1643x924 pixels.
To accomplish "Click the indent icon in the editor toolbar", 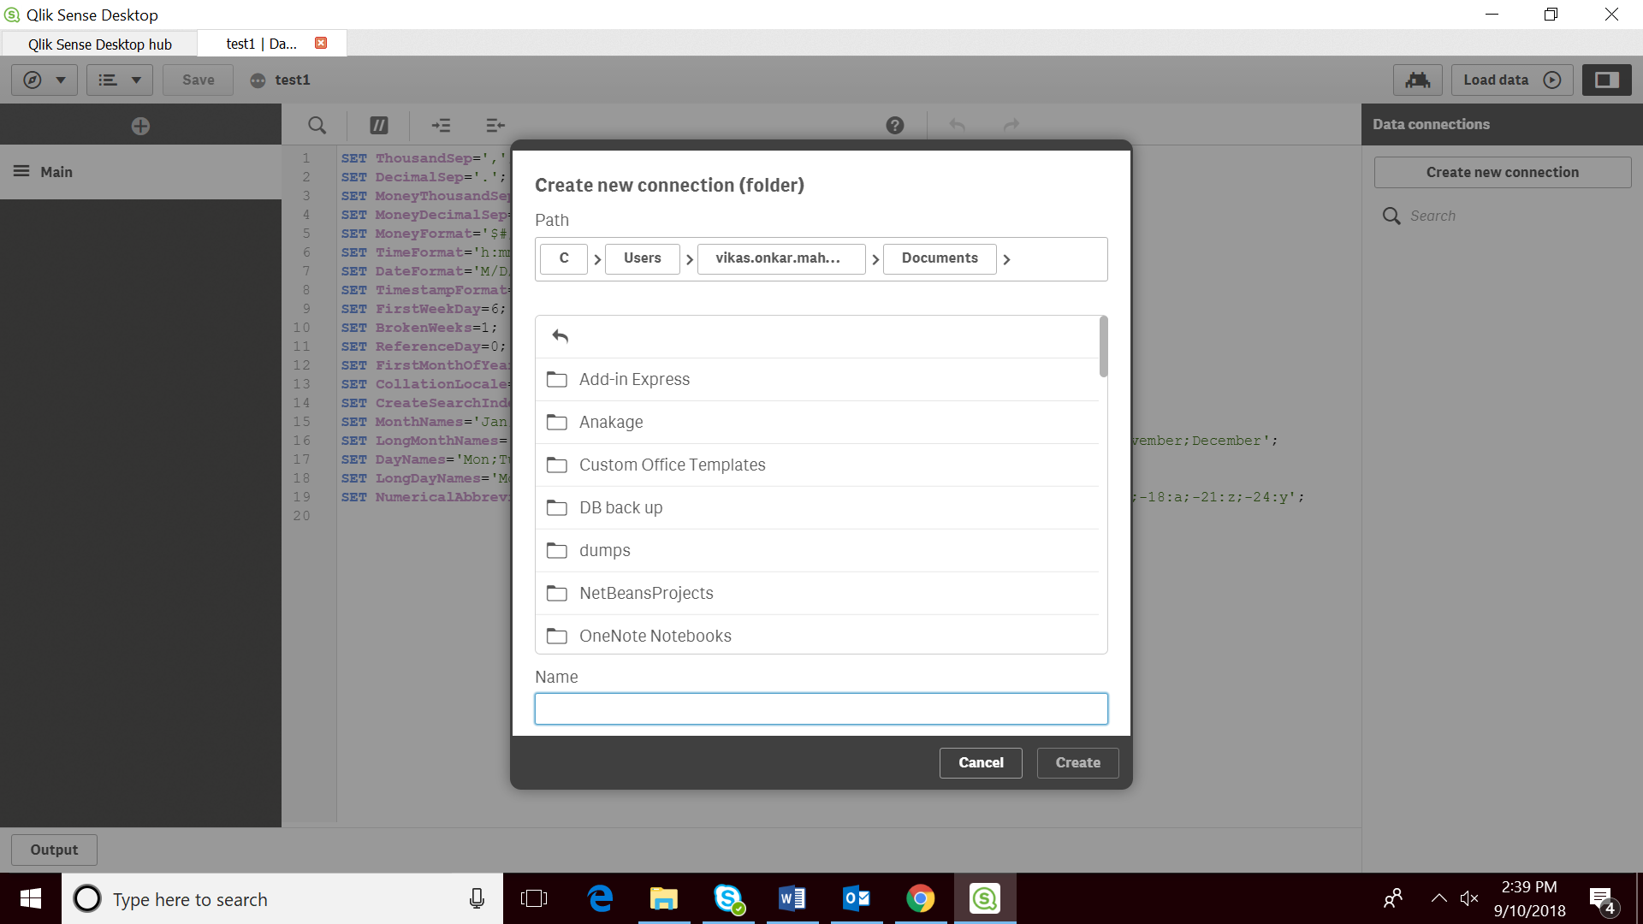I will coord(441,125).
